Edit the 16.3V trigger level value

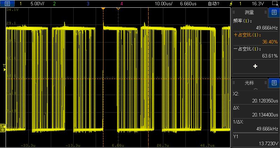258,4
